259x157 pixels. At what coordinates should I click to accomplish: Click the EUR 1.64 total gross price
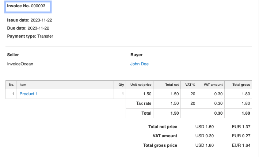pos(242,145)
